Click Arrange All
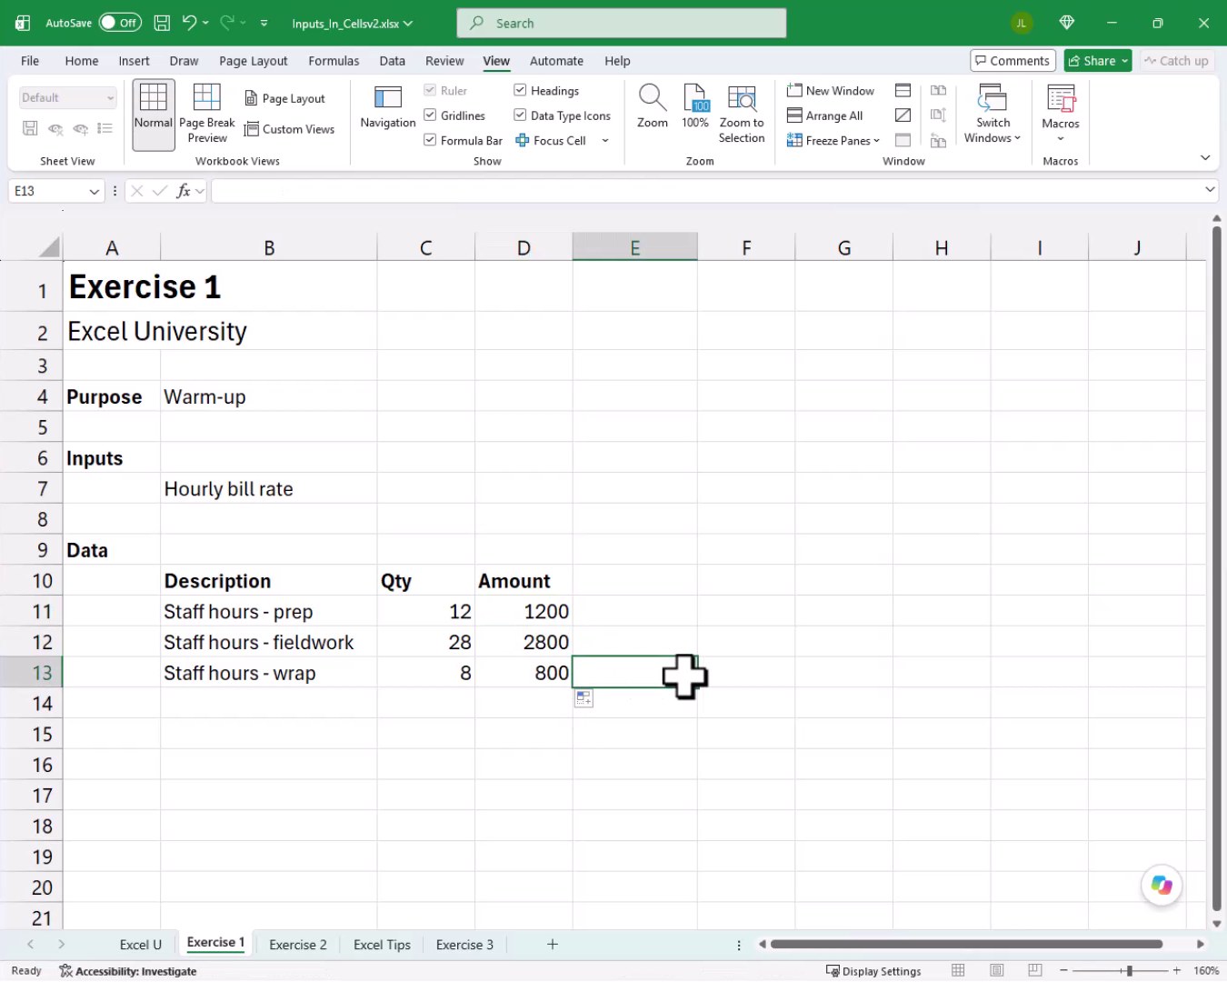Viewport: 1227px width, 982px height. tap(825, 115)
